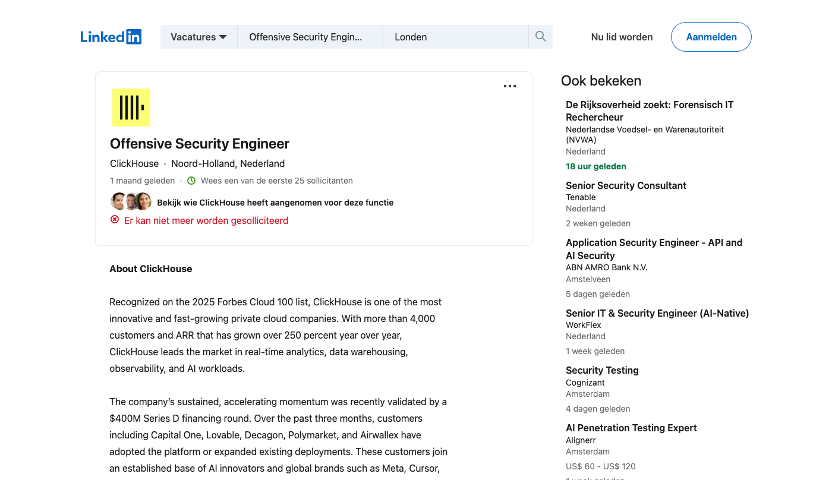Click Nederlandse Voedsel- en Warenautoriteit company name
This screenshot has width=832, height=480.
645,134
